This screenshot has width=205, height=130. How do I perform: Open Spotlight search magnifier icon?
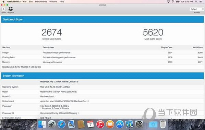click(x=196, y=2)
